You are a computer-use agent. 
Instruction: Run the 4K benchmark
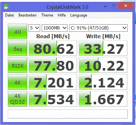(17, 82)
